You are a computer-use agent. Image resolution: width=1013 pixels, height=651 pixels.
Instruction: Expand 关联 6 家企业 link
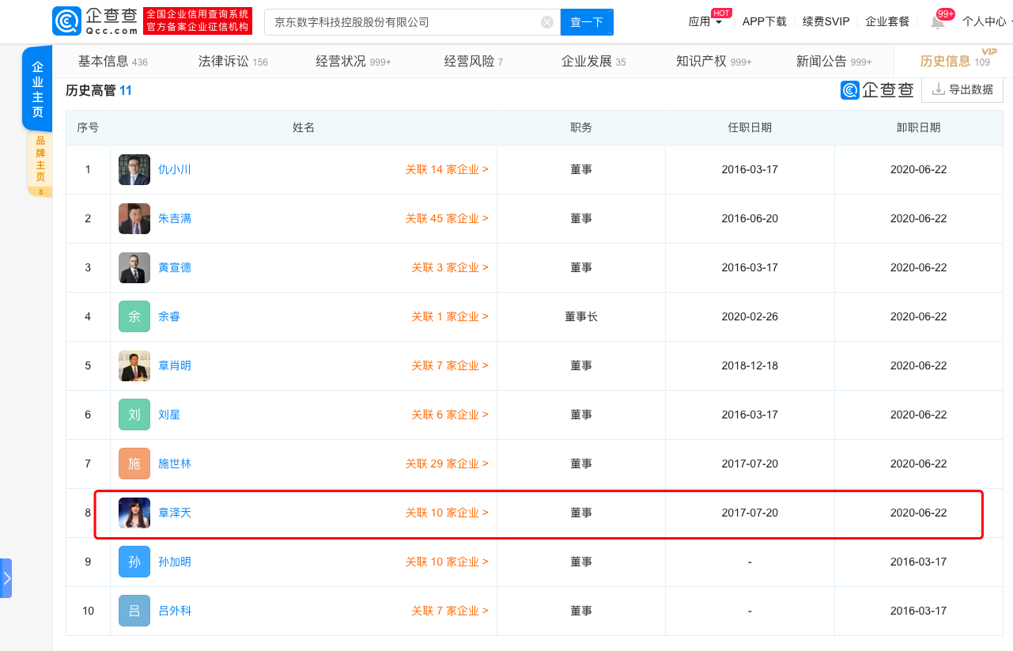[x=450, y=414]
